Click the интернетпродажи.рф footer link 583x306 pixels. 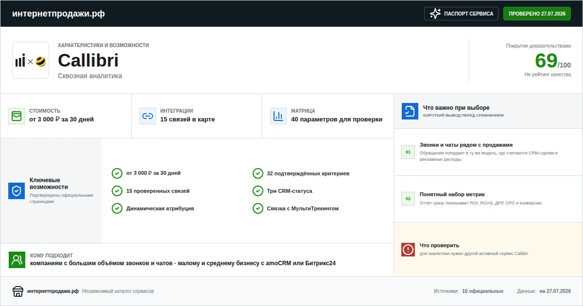tap(53, 291)
